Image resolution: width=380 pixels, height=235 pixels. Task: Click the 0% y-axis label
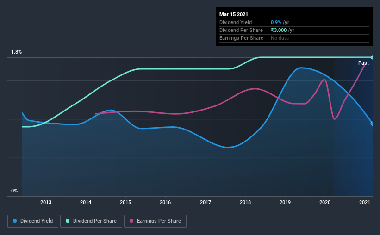(x=14, y=191)
